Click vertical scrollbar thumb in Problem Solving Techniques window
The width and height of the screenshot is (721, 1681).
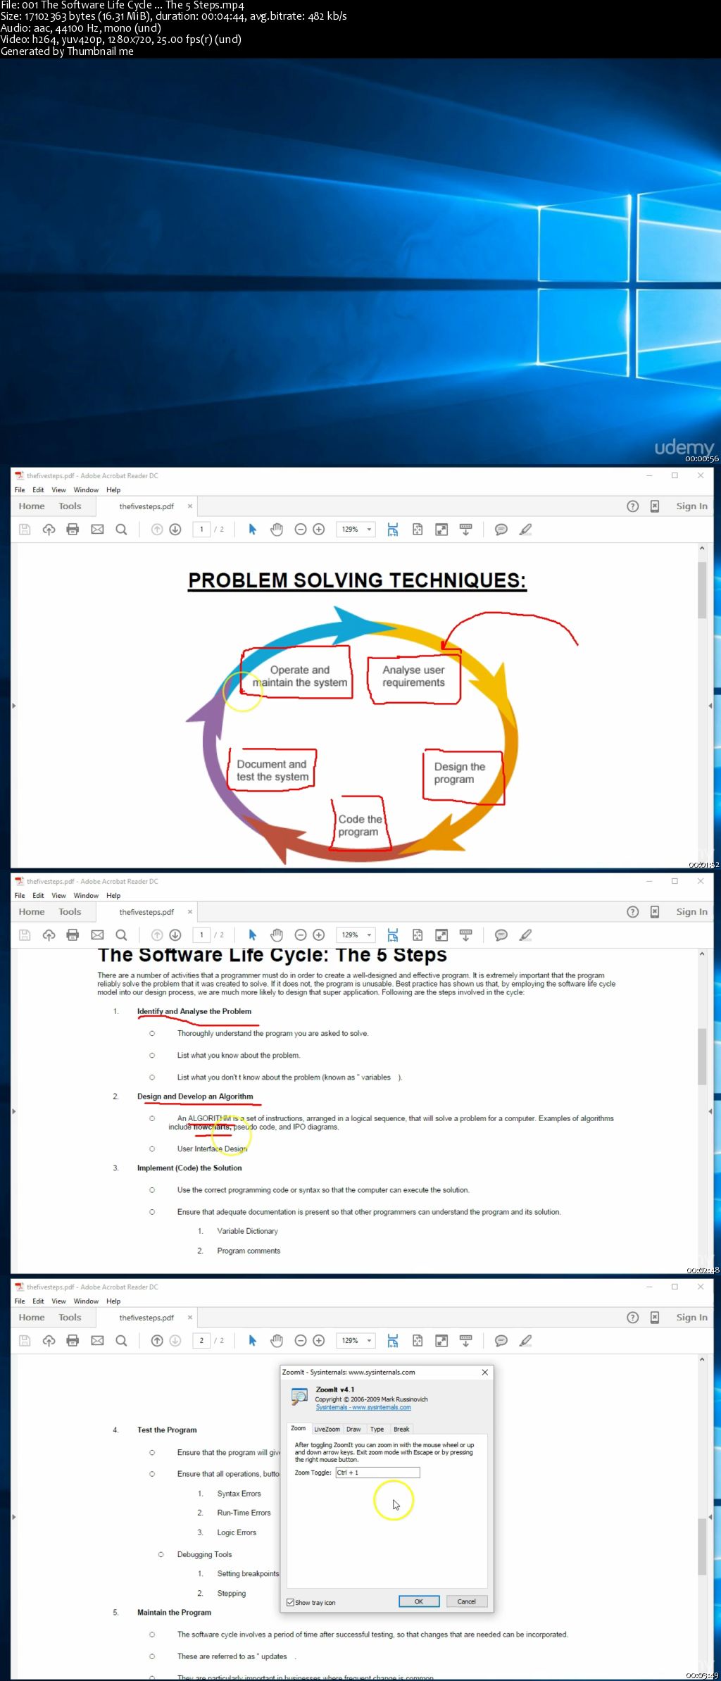702,590
